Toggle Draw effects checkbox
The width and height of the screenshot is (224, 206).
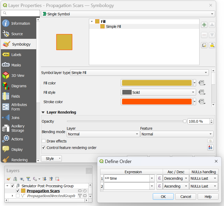pyautogui.click(x=44, y=141)
